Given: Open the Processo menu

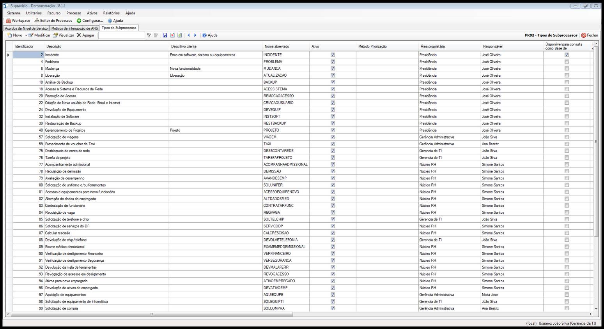Looking at the screenshot, I should 74,13.
